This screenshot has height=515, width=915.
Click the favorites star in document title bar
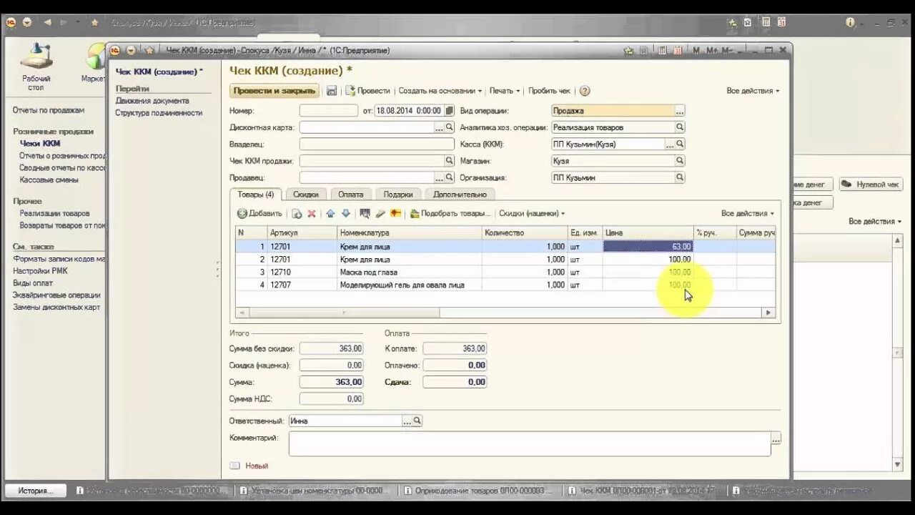point(149,50)
